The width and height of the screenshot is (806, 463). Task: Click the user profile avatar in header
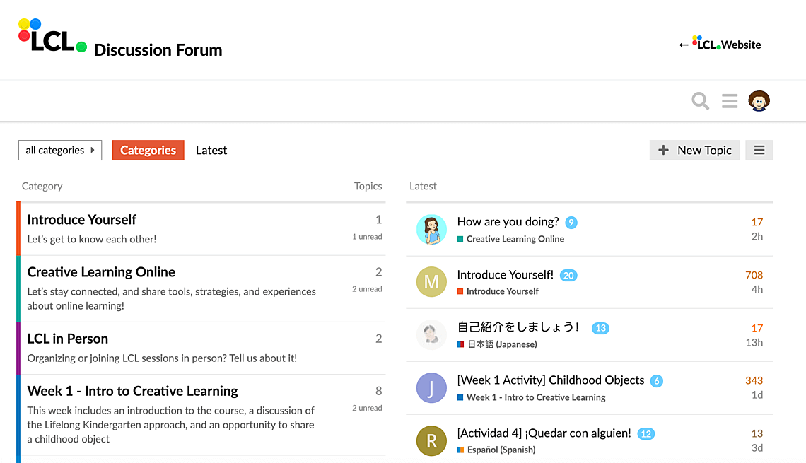coord(759,101)
